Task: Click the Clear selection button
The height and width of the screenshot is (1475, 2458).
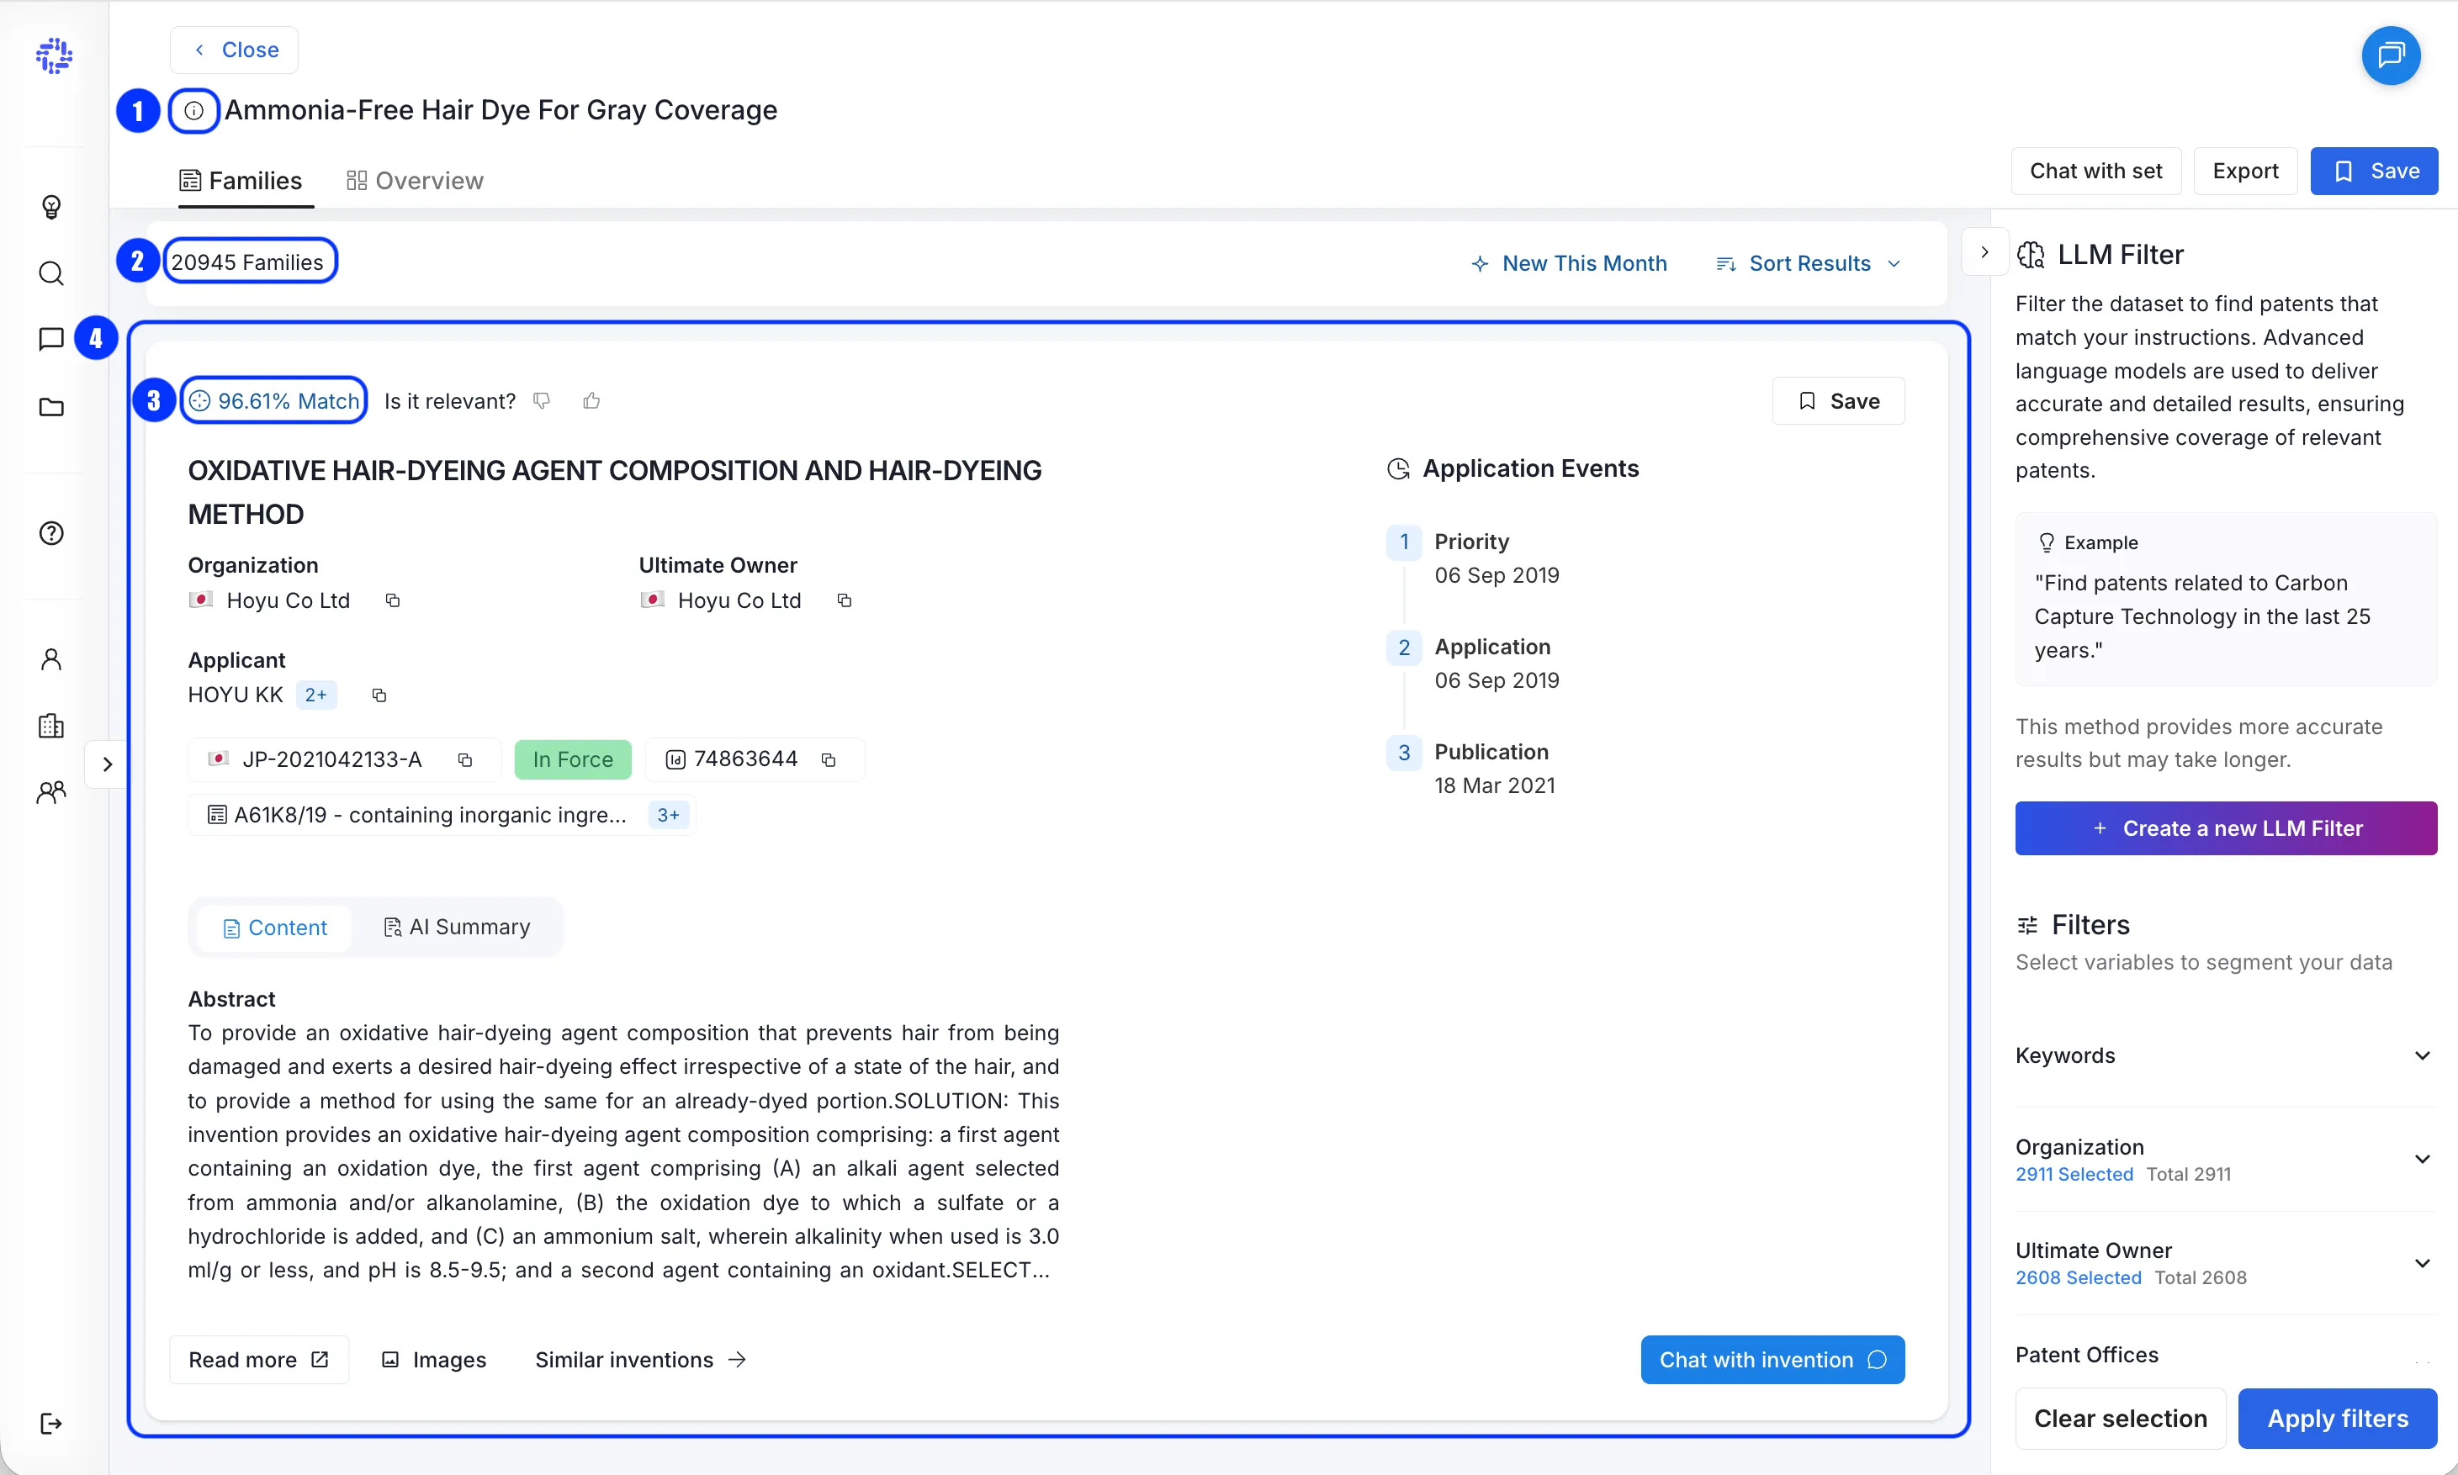Action: (x=2120, y=1419)
